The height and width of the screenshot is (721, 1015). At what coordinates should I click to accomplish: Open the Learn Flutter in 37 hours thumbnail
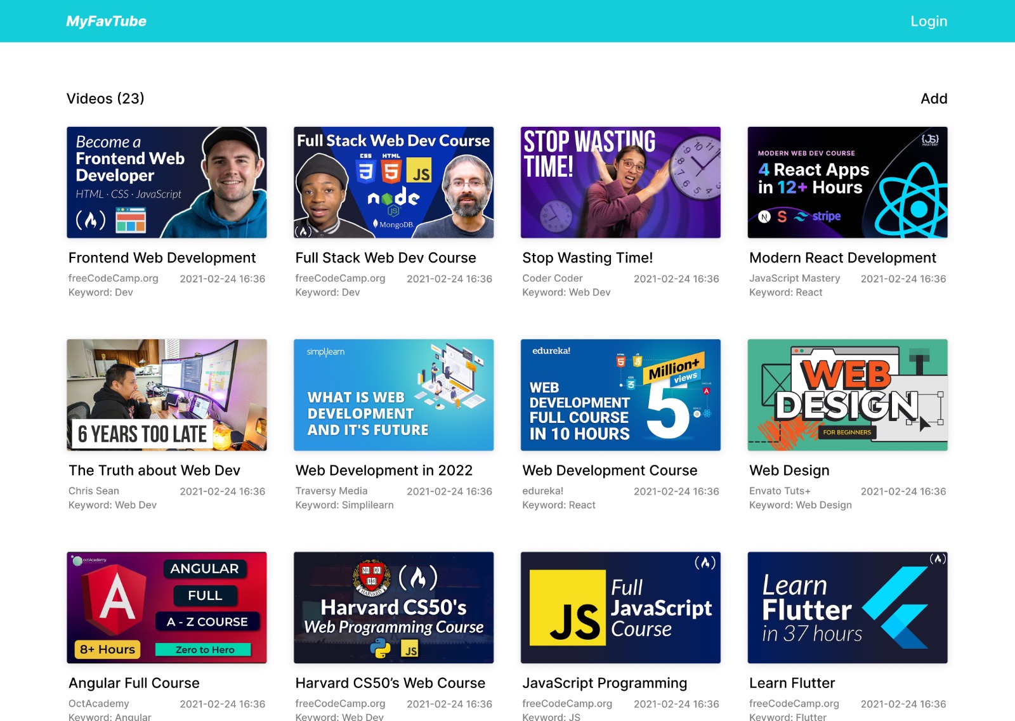[x=848, y=607]
